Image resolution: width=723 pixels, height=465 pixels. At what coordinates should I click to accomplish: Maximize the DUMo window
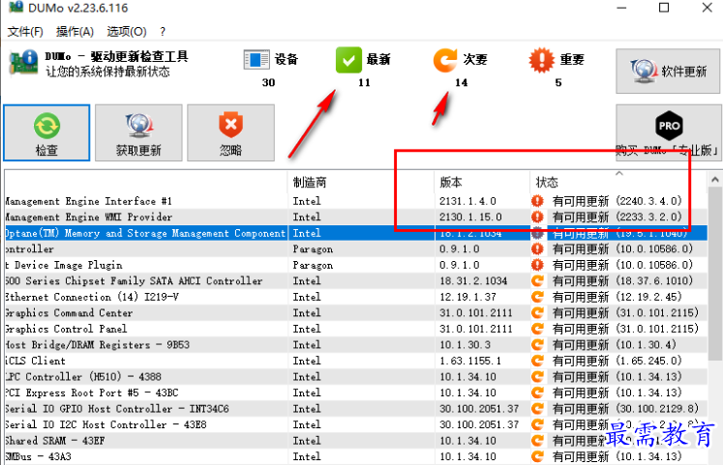(x=664, y=8)
